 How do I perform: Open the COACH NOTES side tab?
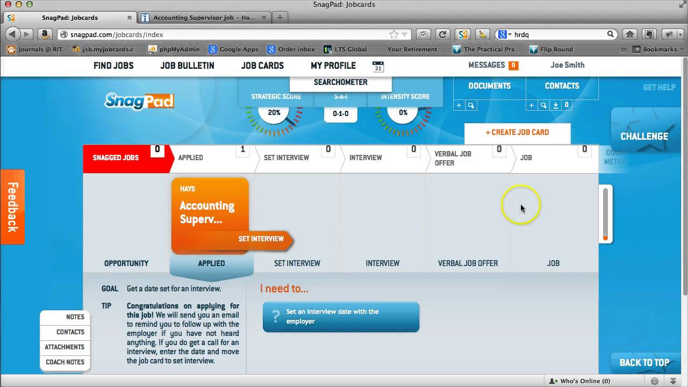coord(65,362)
